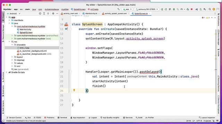Viewport: 222px width, 124px height.
Task: Click the select opened file target icon
Action: (40, 13)
